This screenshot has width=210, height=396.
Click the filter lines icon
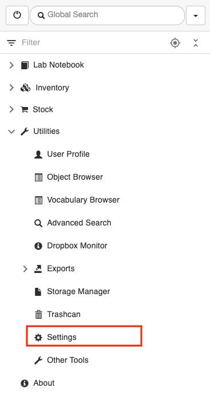coord(11,43)
